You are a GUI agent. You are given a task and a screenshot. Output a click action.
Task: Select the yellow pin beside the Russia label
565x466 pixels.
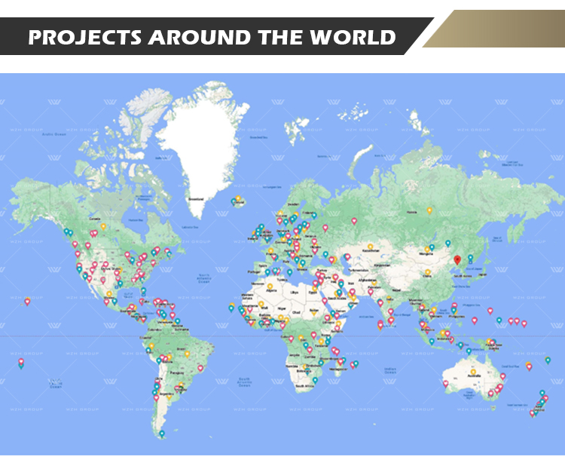point(429,210)
